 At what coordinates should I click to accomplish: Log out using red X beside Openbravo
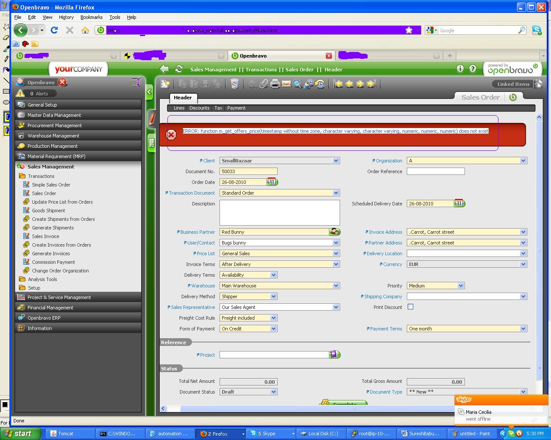tap(62, 82)
